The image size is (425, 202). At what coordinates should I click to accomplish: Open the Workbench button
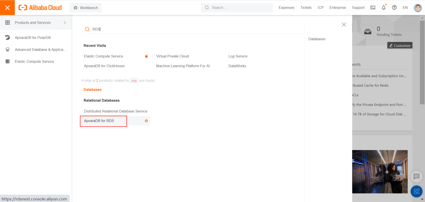pos(86,8)
